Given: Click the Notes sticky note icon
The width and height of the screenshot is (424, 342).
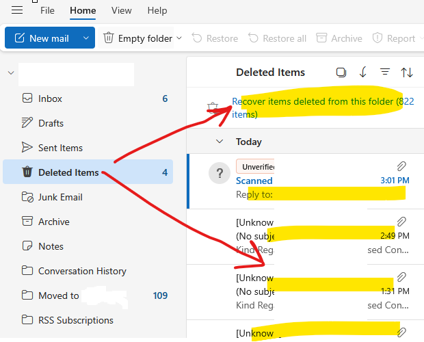Looking at the screenshot, I should click(27, 246).
